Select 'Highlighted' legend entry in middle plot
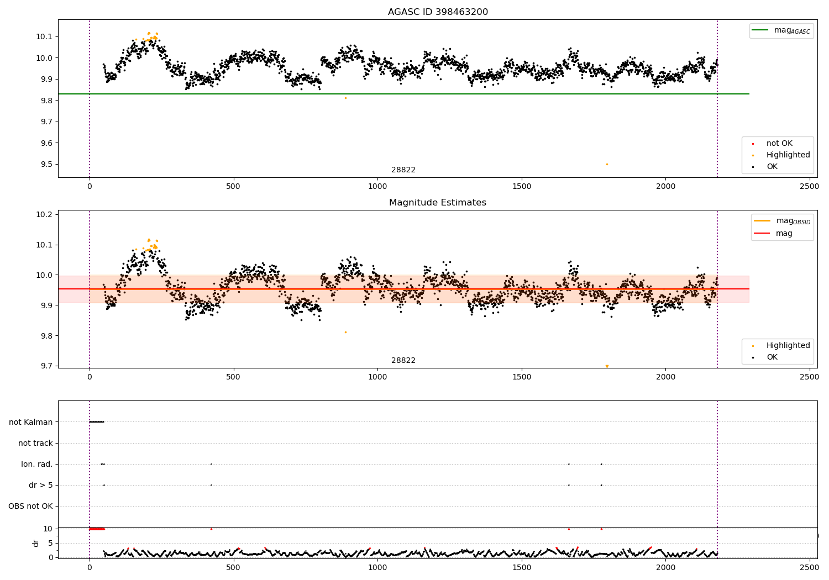This screenshot has height=580, width=829. tap(788, 346)
